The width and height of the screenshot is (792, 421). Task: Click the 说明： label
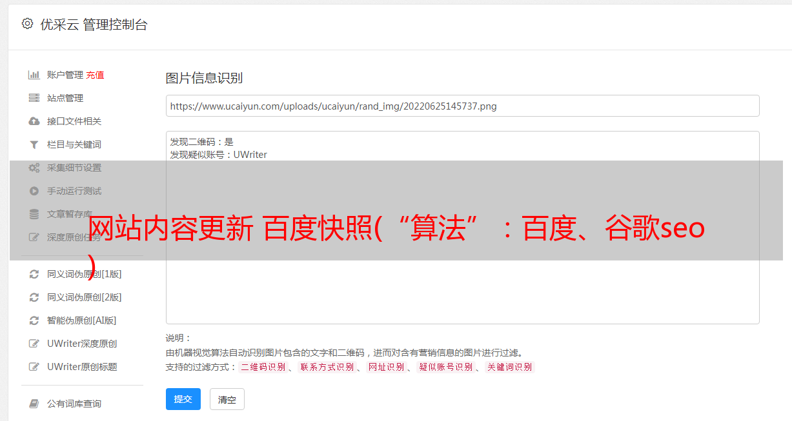click(x=178, y=338)
